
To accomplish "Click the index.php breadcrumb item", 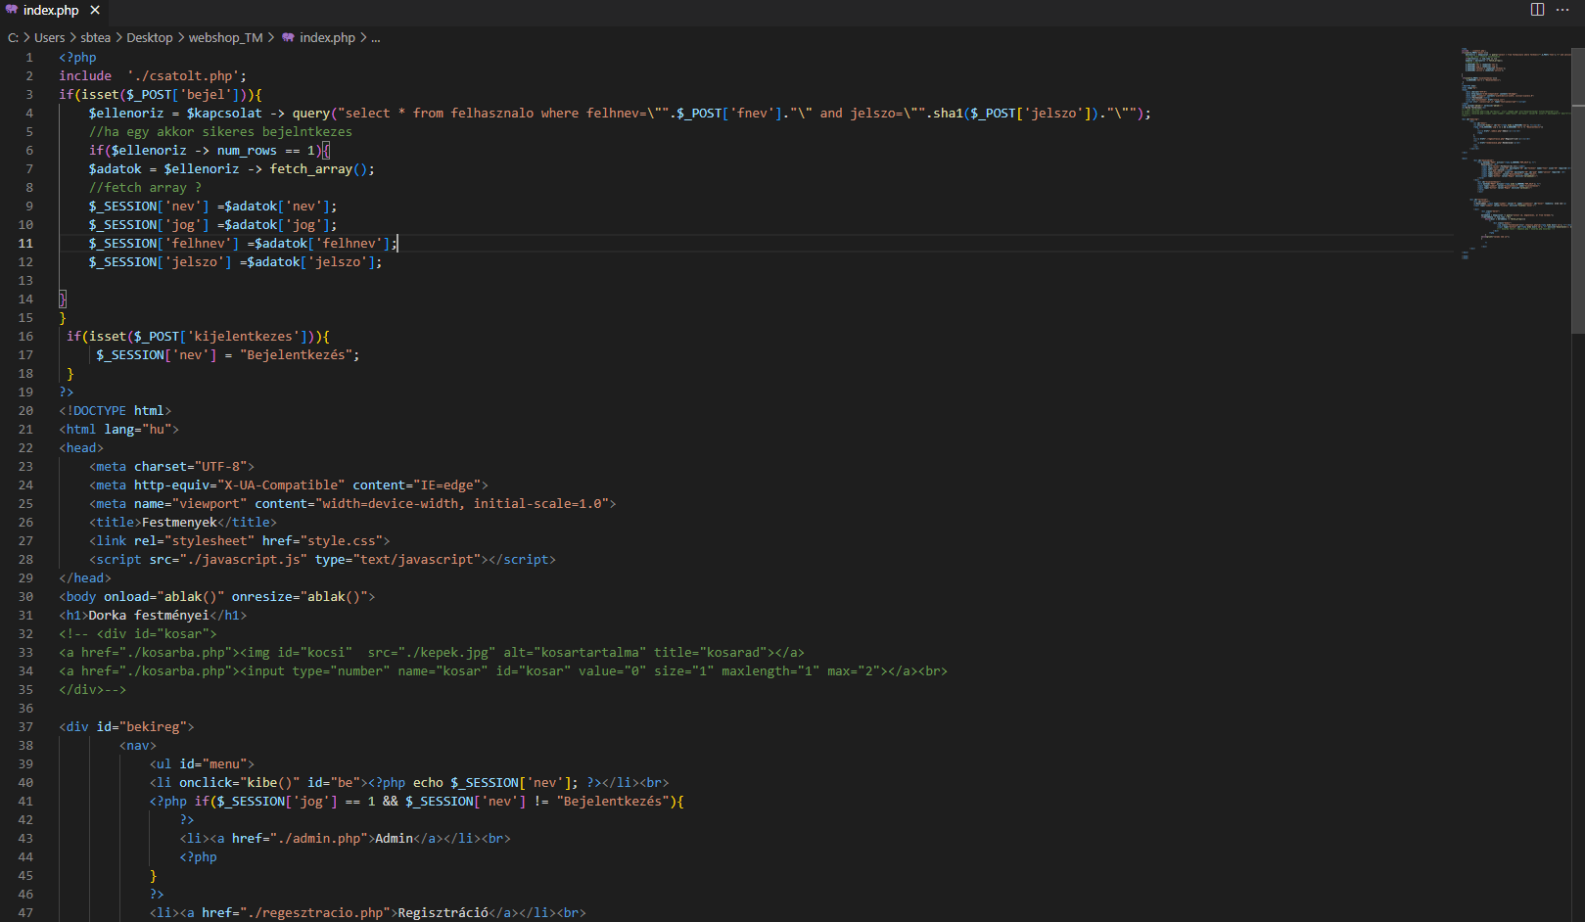I will 327,38.
